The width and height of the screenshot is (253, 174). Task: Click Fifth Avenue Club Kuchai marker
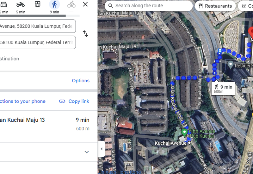184,132
